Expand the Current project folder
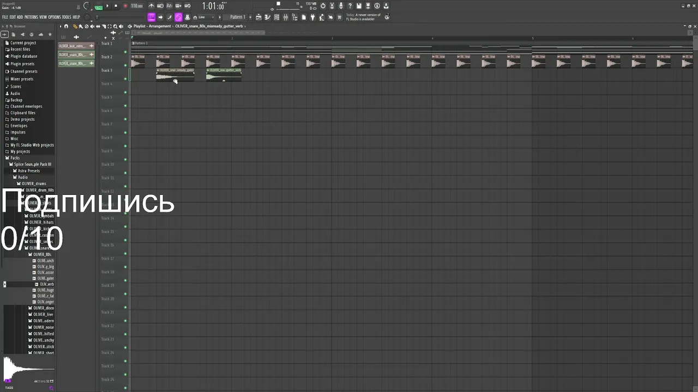The image size is (698, 392). tap(21, 42)
